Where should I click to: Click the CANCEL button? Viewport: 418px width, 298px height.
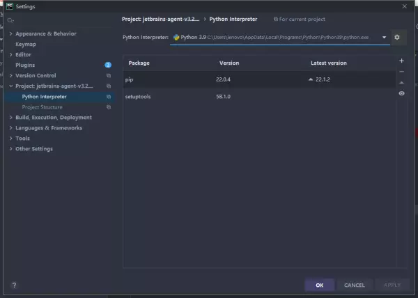[355, 285]
